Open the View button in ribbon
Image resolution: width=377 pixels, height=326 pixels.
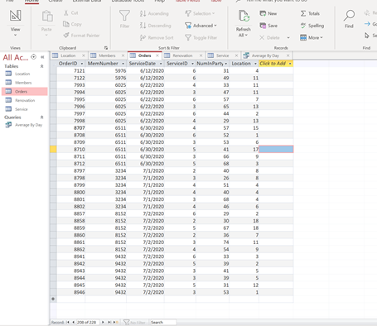[15, 22]
